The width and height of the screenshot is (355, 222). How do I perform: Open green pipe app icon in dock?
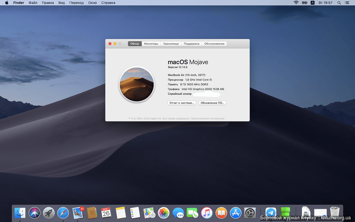coord(285,212)
